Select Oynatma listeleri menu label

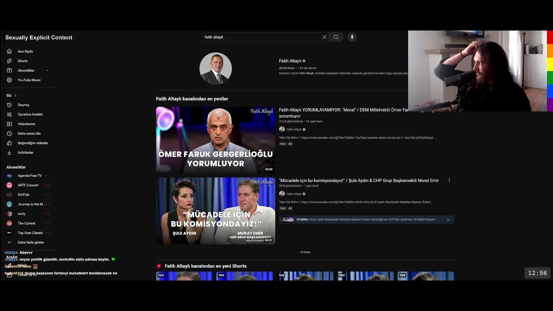pyautogui.click(x=30, y=114)
